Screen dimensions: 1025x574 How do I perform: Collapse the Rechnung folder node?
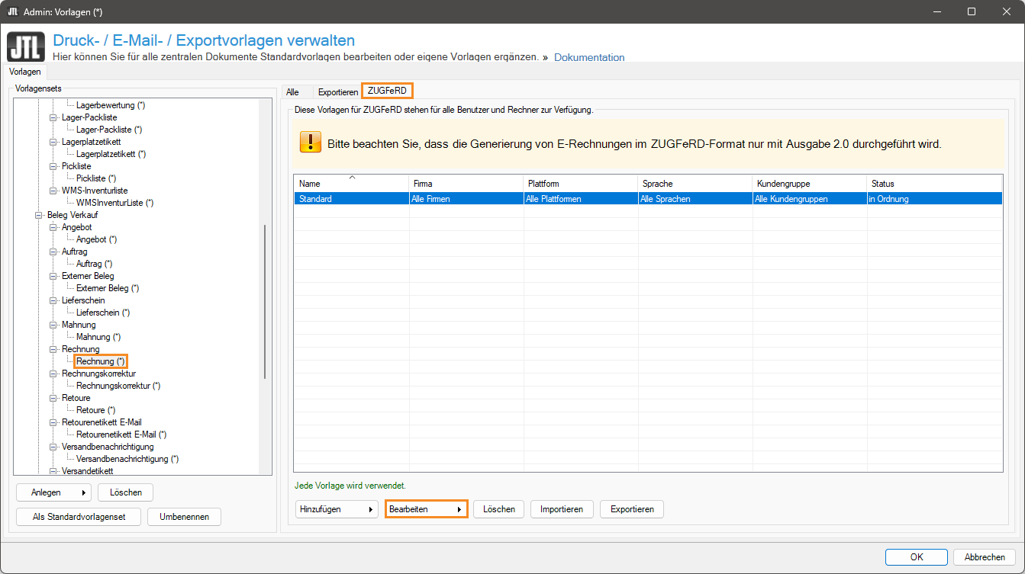point(53,349)
